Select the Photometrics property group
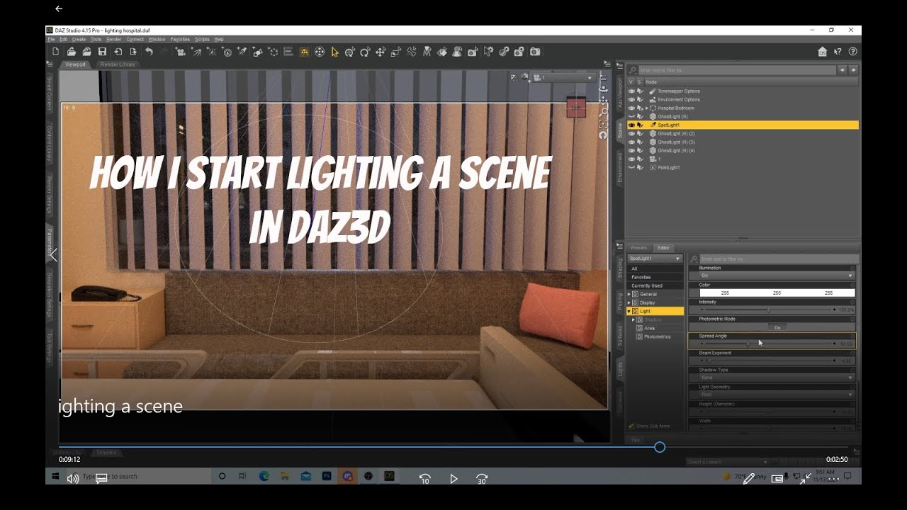 click(x=657, y=336)
